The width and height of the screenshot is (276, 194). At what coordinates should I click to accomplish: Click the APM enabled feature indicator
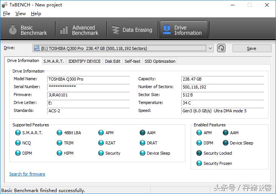pyautogui.click(x=199, y=133)
